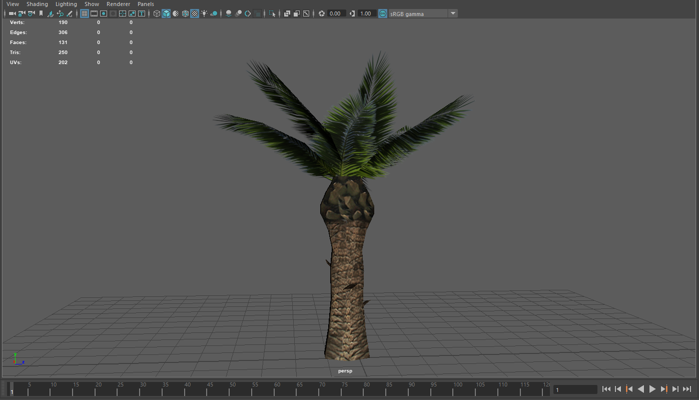Open the Shading menu
699x400 pixels.
pyautogui.click(x=37, y=4)
